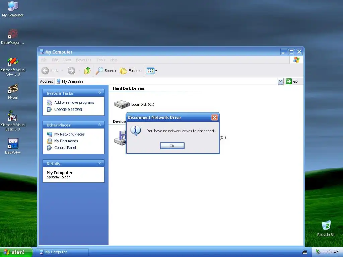Click the Up folder toolbar icon
This screenshot has width=343, height=257.
(x=87, y=71)
